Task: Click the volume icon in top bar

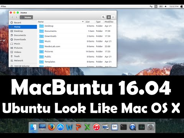Action: (x=166, y=7)
